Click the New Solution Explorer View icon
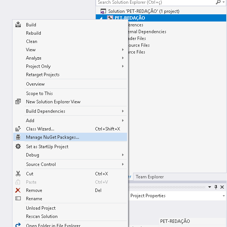 pyautogui.click(x=18, y=102)
